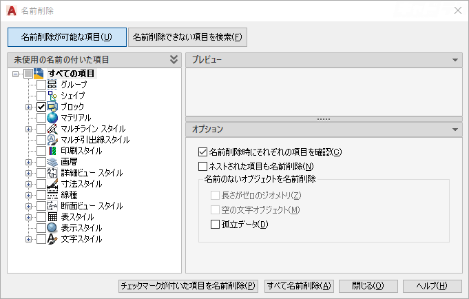This screenshot has width=469, height=299.
Task: Check the 寸法スタイル checkbox
Action: [x=41, y=184]
